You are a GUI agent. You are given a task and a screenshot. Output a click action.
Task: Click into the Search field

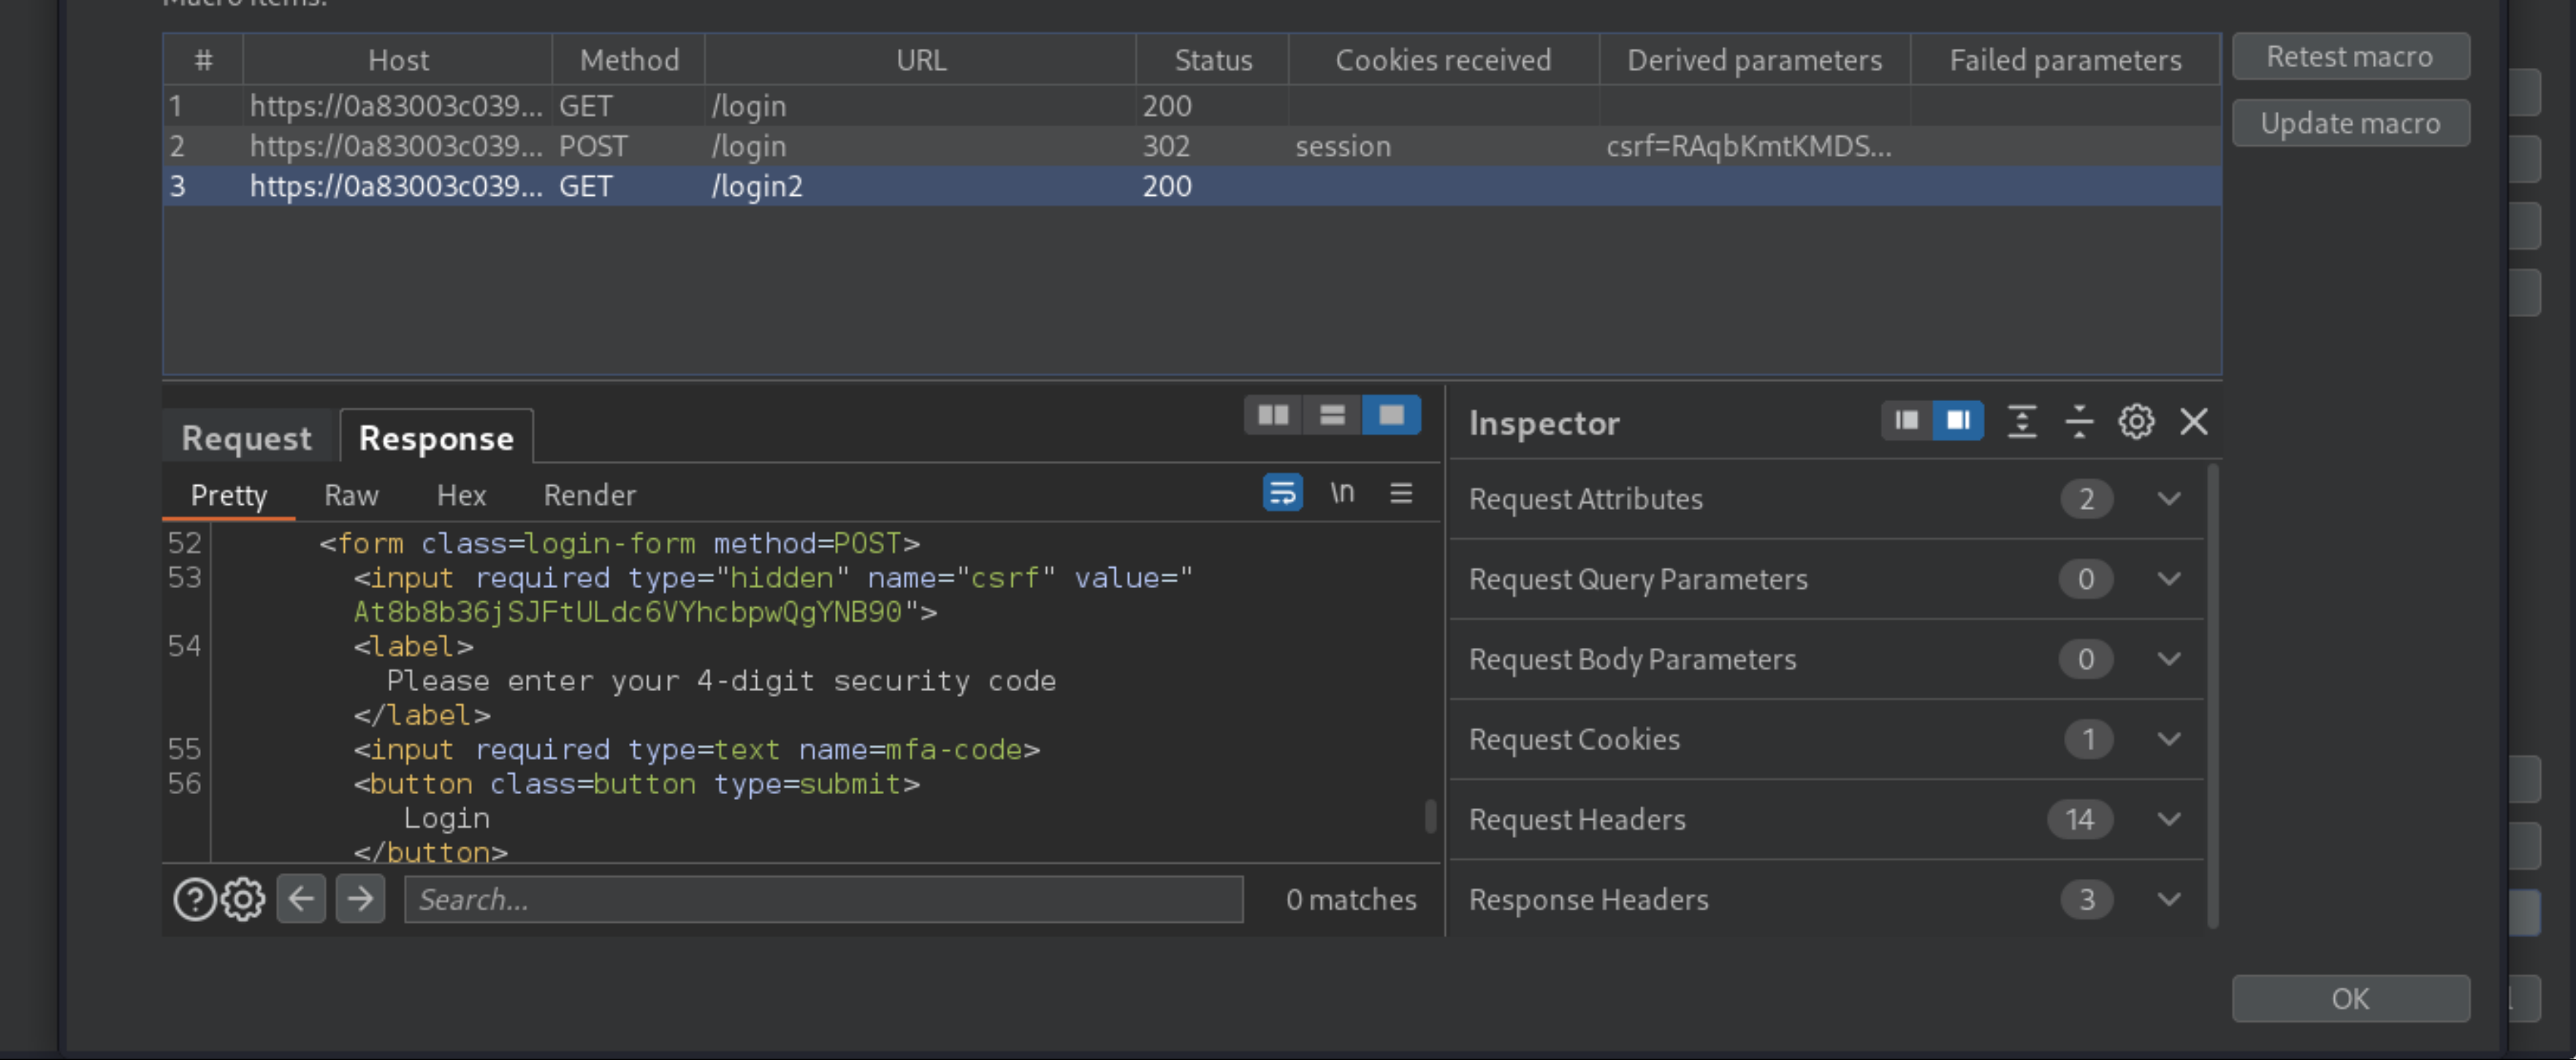point(823,899)
